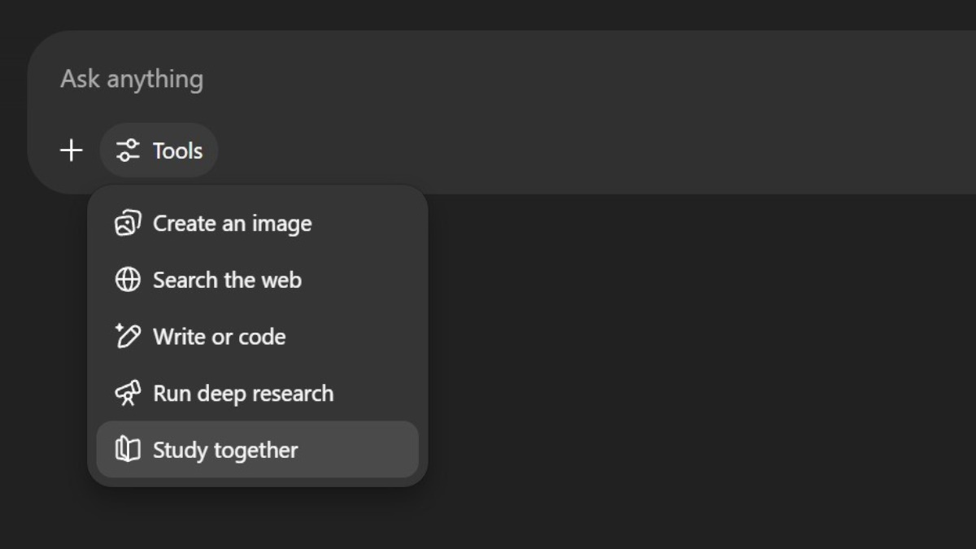Click the pencil icon beside Write or code

[128, 336]
